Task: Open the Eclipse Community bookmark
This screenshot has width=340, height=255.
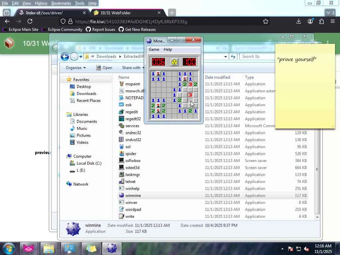Action: coord(63,30)
